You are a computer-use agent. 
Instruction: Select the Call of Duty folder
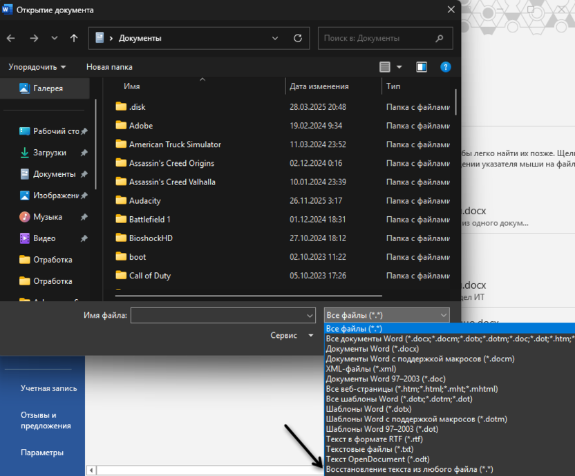tap(283, 276)
